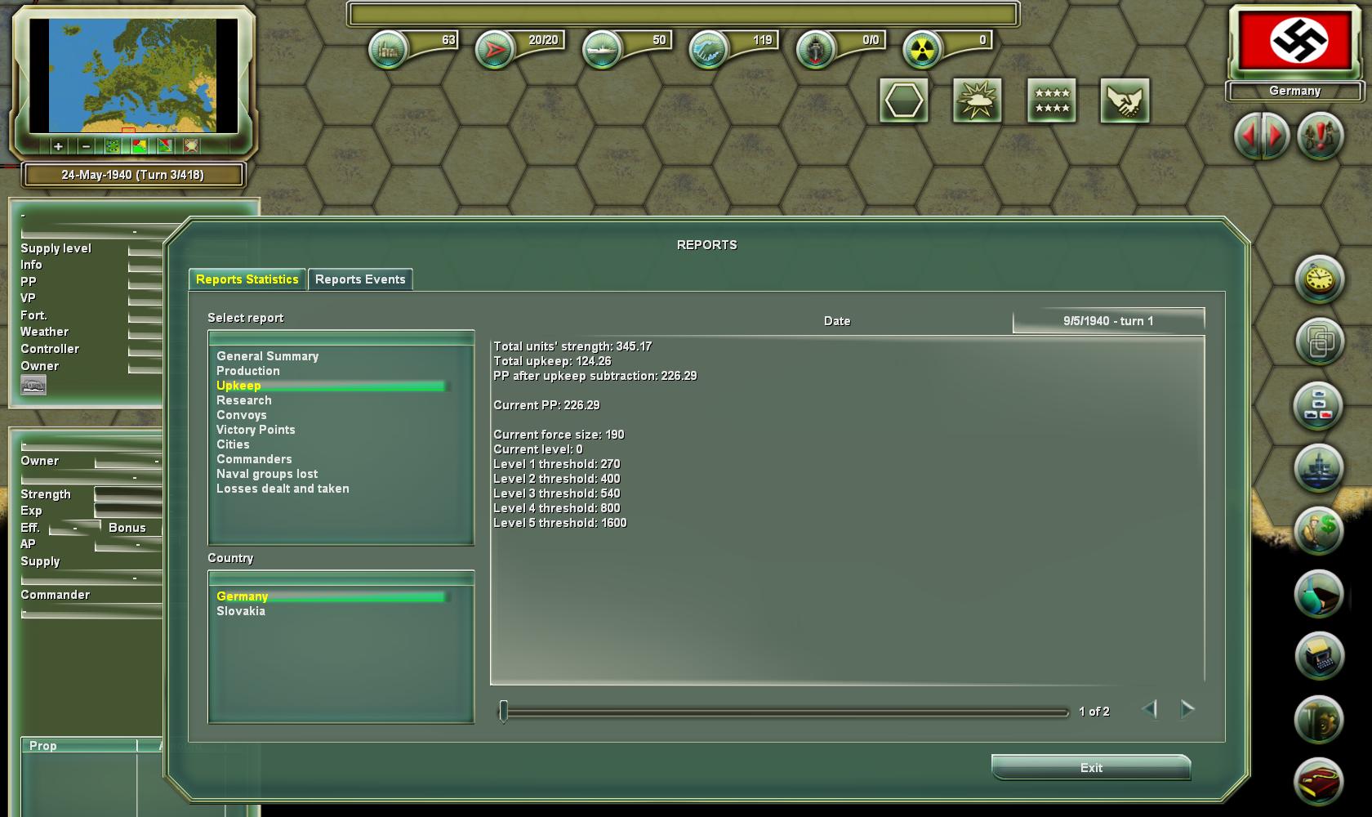Select the Upkeep report
The height and width of the screenshot is (817, 1372).
[x=331, y=386]
